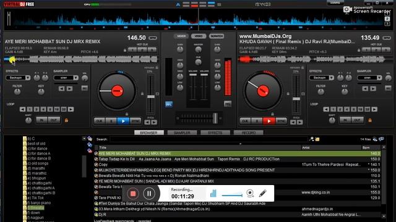Select the VIDEO panel tab
The height and width of the screenshot is (222, 396).
coord(199,36)
